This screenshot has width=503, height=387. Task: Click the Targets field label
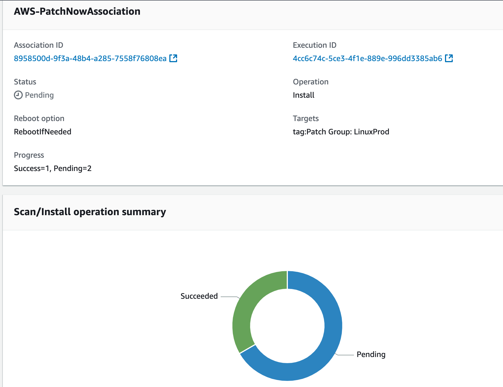[306, 118]
